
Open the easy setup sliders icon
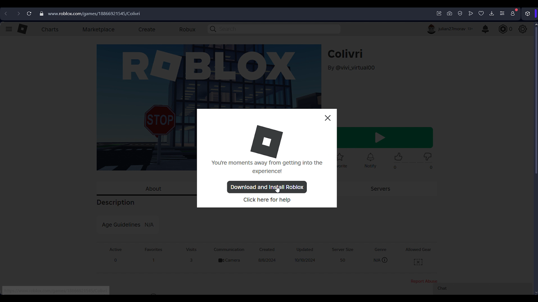point(502,13)
